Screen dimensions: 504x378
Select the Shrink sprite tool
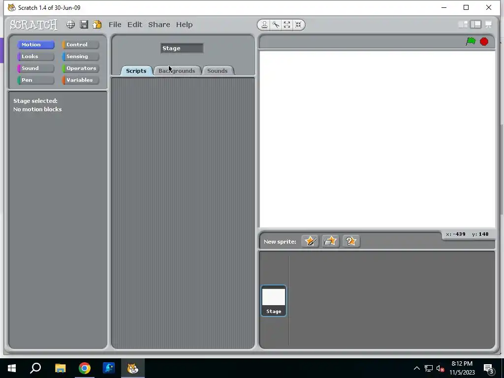click(298, 25)
